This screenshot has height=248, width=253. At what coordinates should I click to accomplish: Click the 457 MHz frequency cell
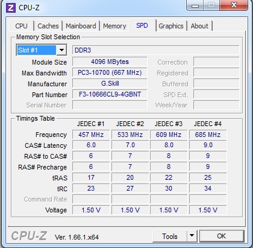[91, 135]
